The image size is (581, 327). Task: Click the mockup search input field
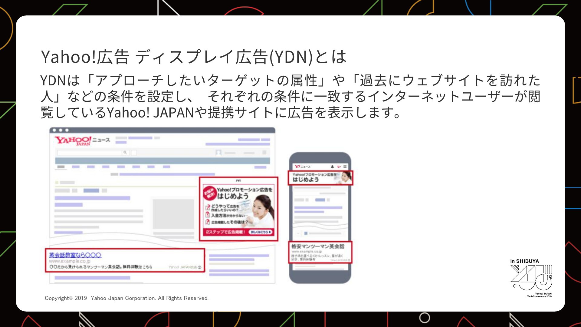click(x=90, y=153)
